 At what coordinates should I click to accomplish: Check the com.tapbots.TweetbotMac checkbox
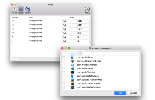tap(64, 80)
